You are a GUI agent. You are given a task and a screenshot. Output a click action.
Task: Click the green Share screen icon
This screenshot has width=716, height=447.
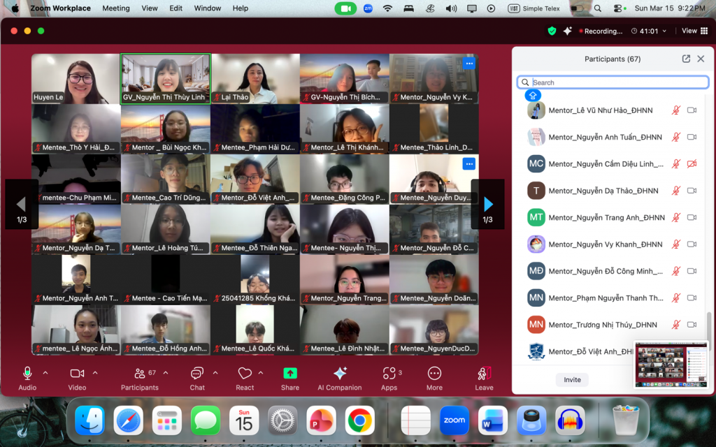pos(290,374)
